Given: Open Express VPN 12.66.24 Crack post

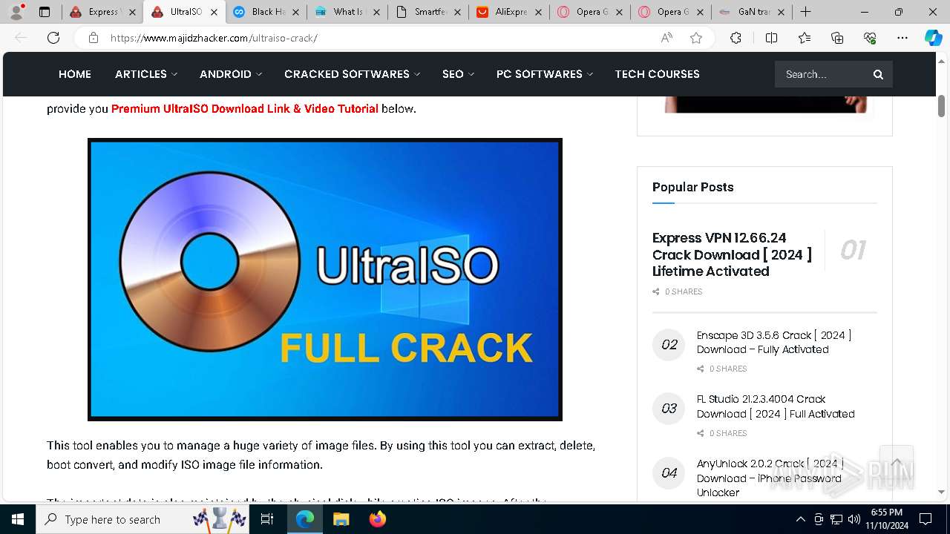Looking at the screenshot, I should pyautogui.click(x=732, y=254).
